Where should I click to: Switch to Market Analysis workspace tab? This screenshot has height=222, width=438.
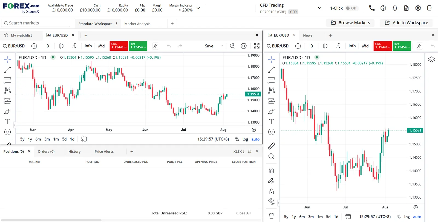[137, 24]
